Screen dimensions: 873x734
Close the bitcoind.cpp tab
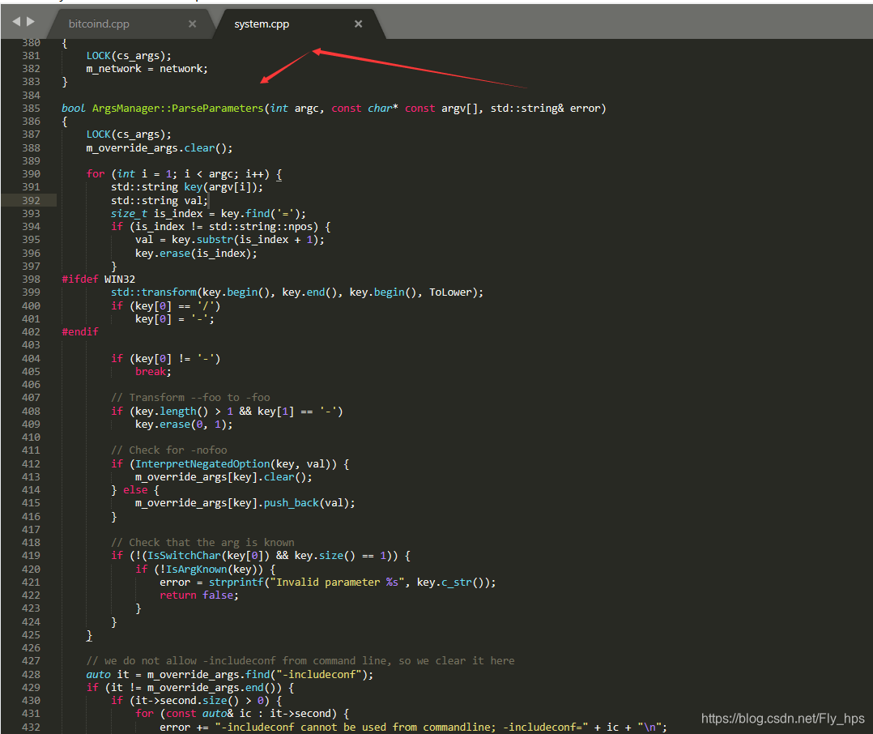(192, 24)
